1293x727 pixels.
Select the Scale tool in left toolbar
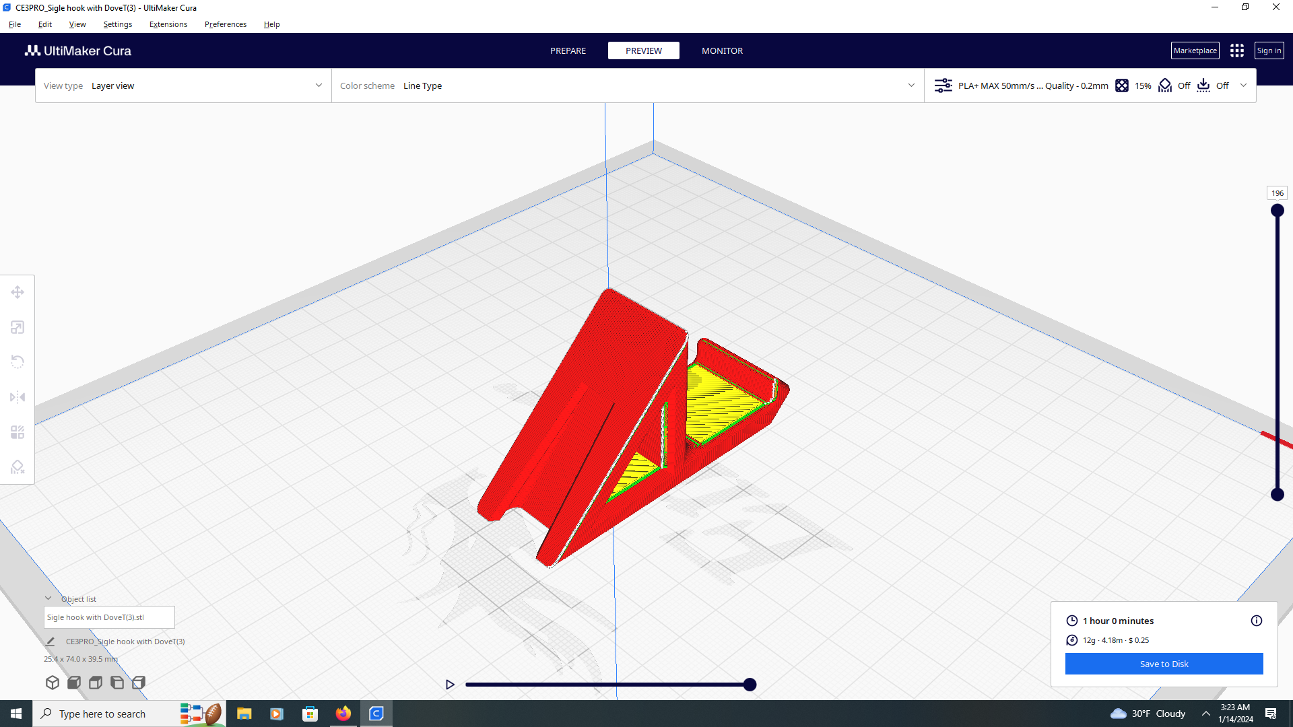pos(18,327)
